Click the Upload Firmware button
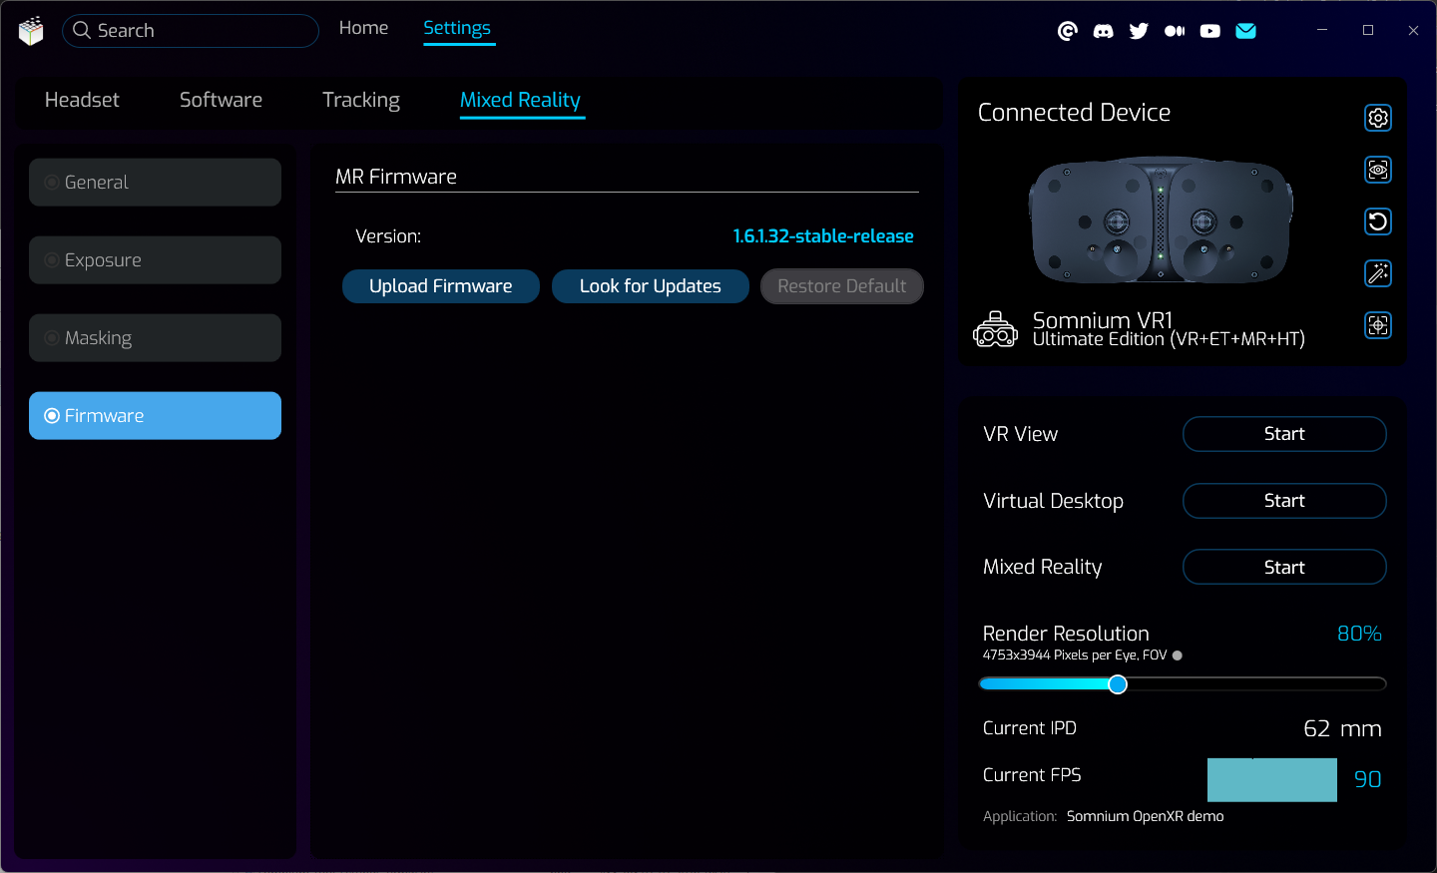 point(440,286)
